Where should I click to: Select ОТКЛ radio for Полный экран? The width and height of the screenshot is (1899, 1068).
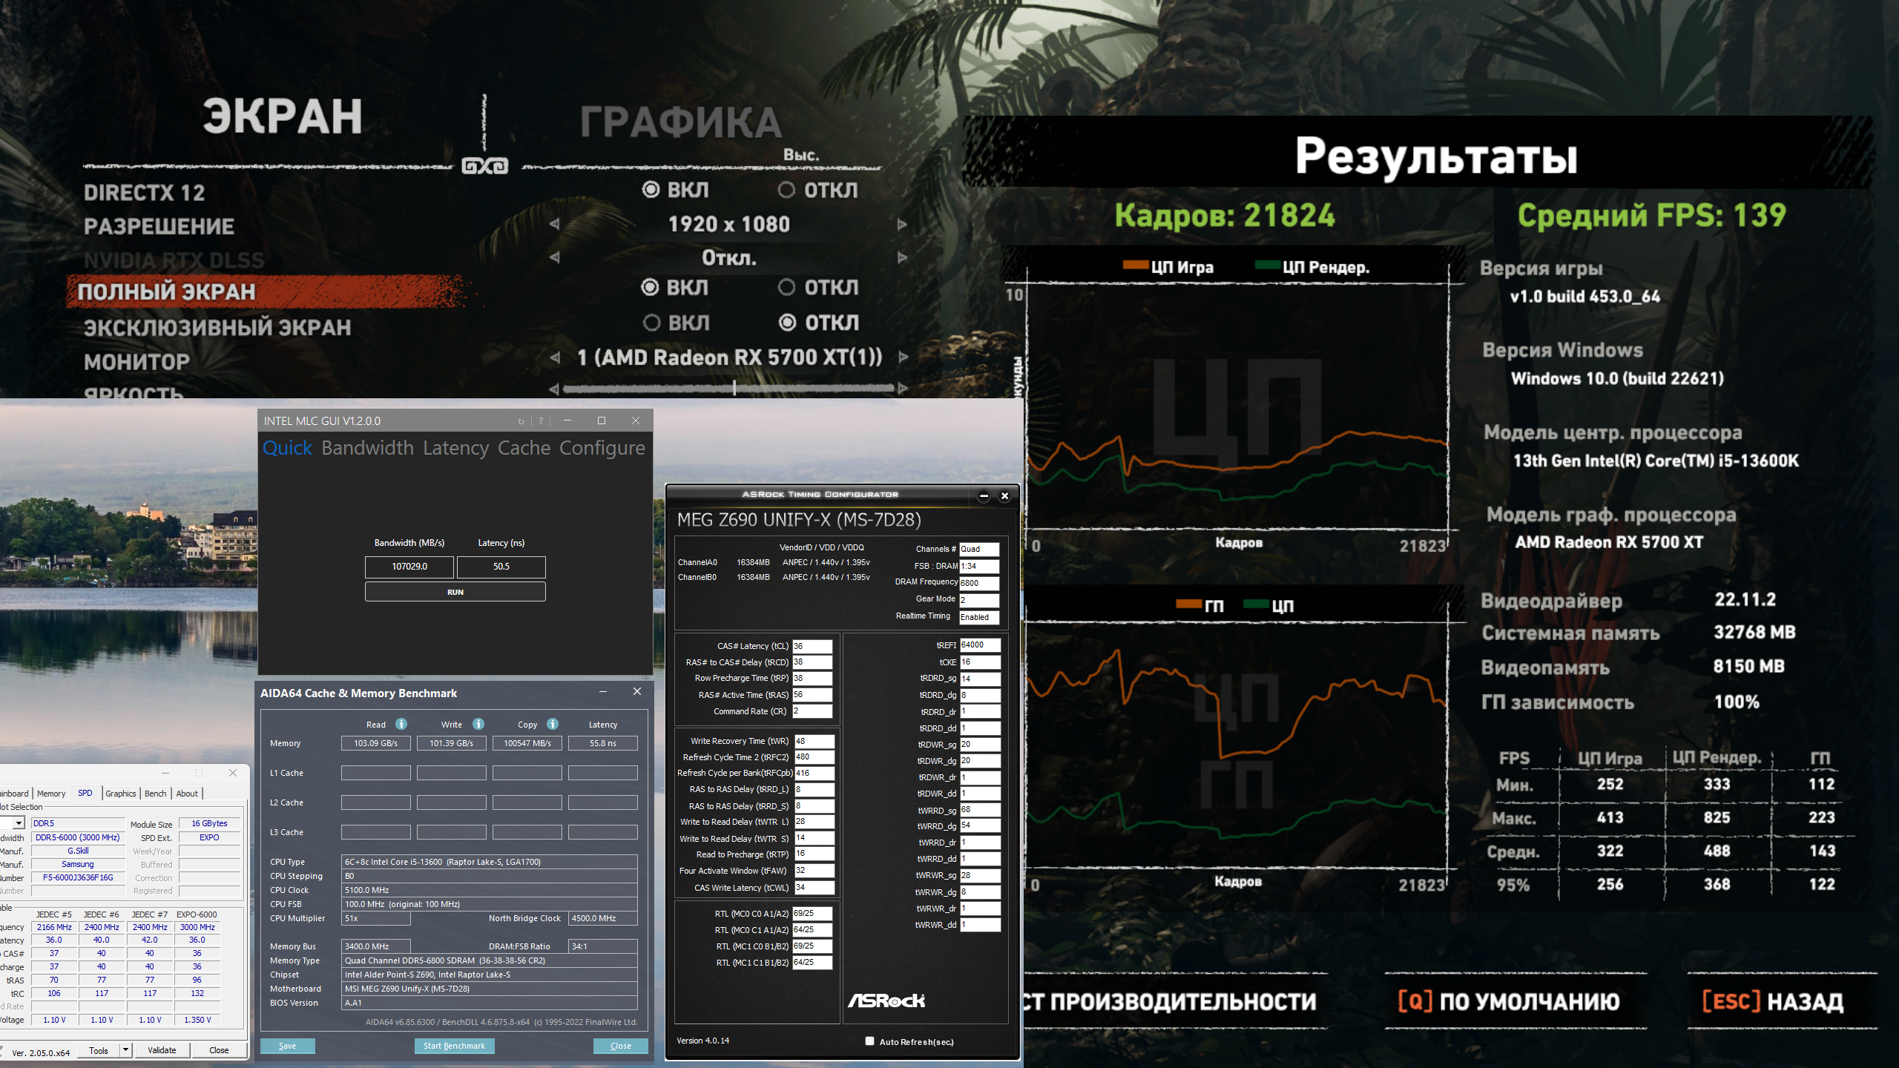[x=786, y=287]
